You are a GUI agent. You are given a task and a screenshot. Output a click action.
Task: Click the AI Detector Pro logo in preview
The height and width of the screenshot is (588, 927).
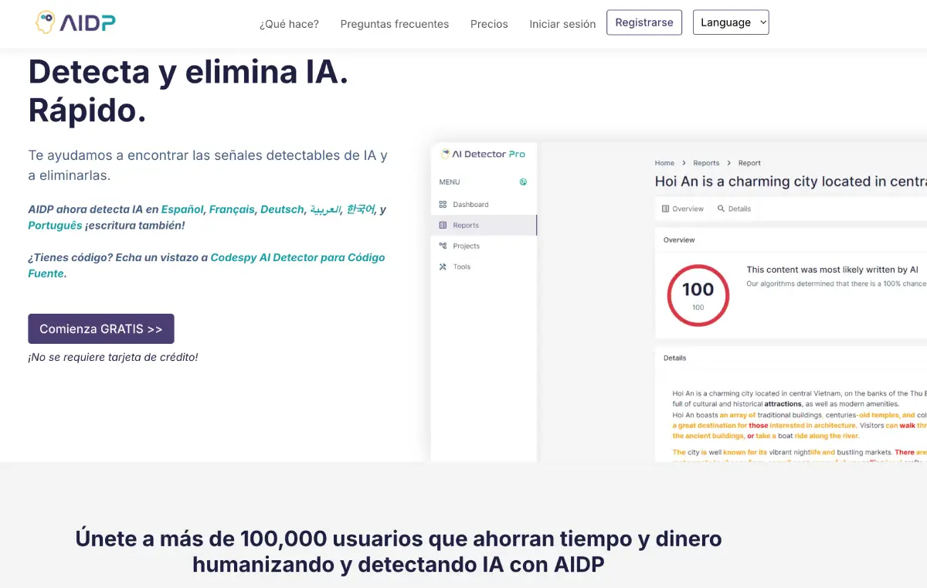click(483, 154)
